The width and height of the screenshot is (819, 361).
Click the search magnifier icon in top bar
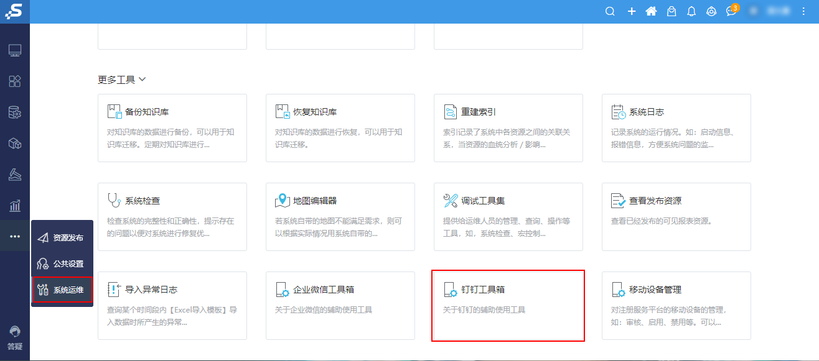tap(610, 11)
